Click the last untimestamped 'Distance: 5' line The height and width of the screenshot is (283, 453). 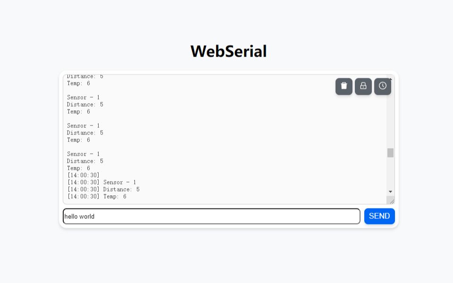(x=85, y=161)
